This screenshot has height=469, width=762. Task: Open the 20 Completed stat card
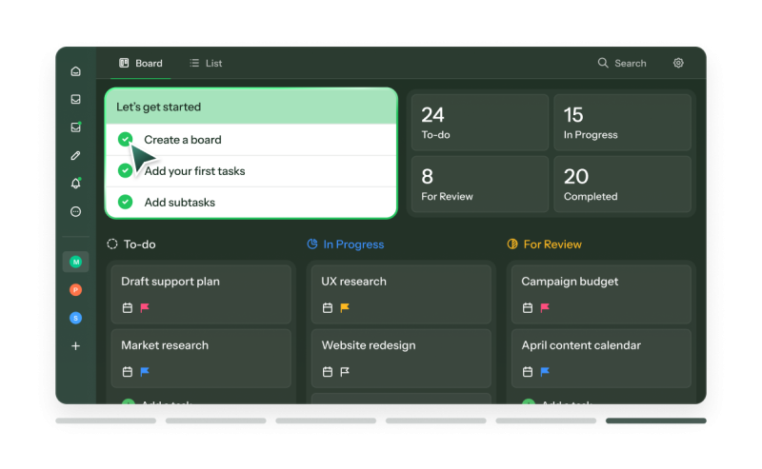[623, 184]
